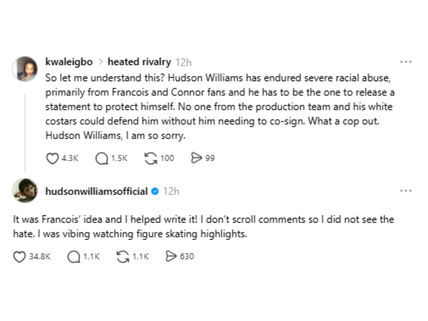Repost hudsonwilliamsofficial's reply

[123, 256]
